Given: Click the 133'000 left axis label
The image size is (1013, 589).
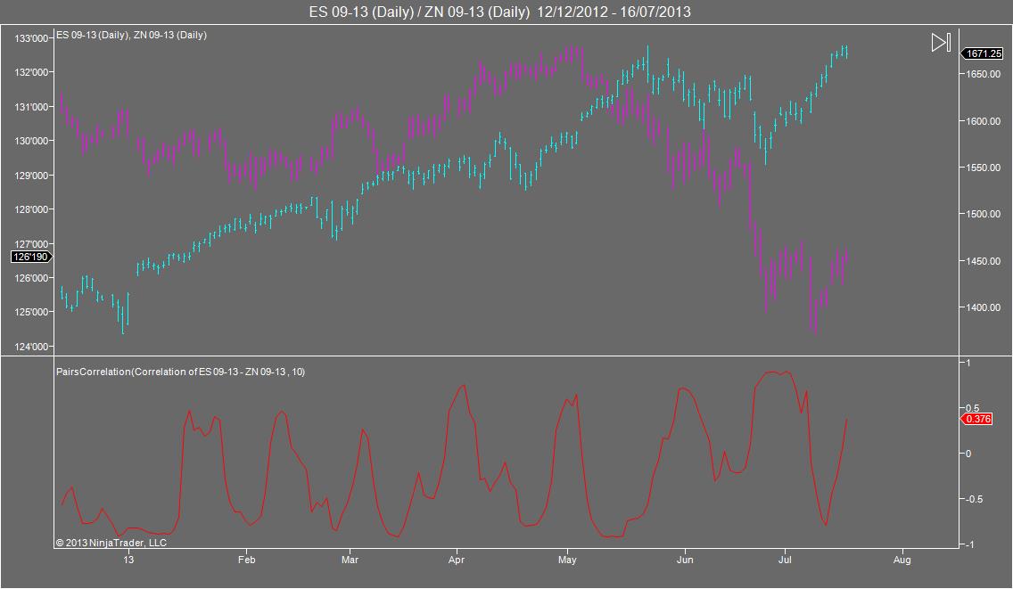Looking at the screenshot, I should coord(31,38).
